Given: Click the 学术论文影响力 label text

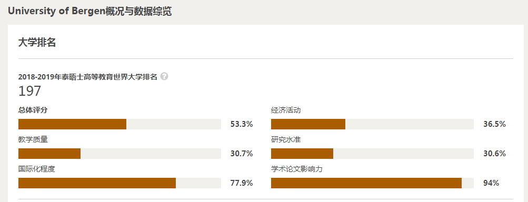Looking at the screenshot, I should [297, 169].
